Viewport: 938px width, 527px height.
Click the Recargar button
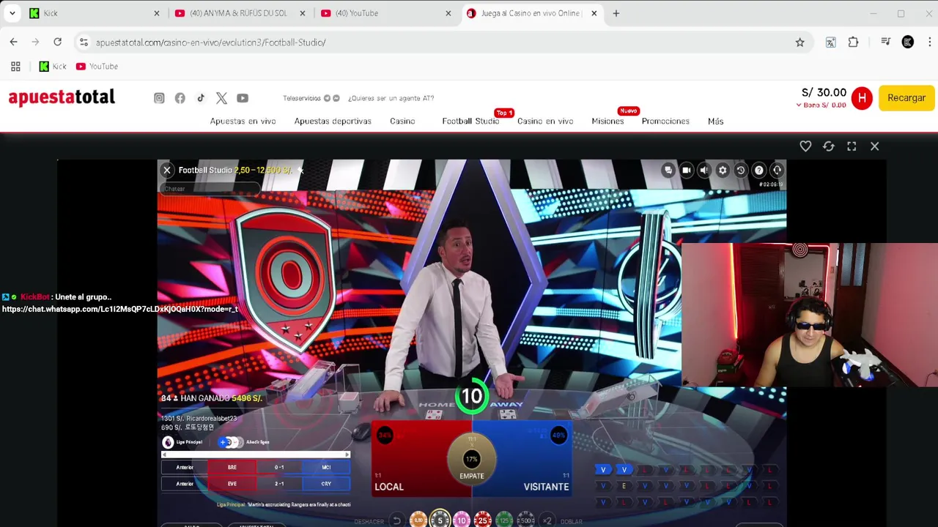point(906,98)
